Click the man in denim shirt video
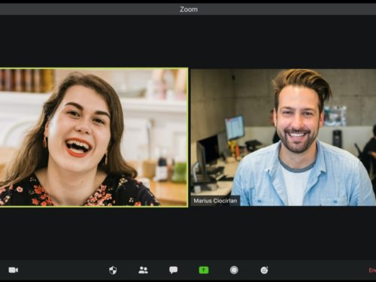This screenshot has height=282, width=376. pos(284,138)
